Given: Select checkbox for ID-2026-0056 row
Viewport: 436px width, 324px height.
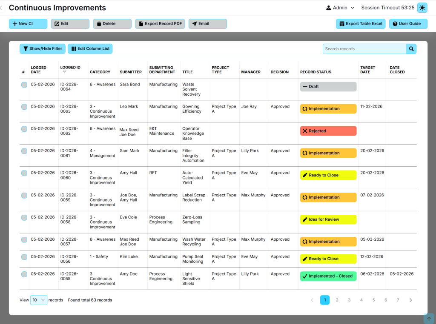Looking at the screenshot, I should 24,257.
